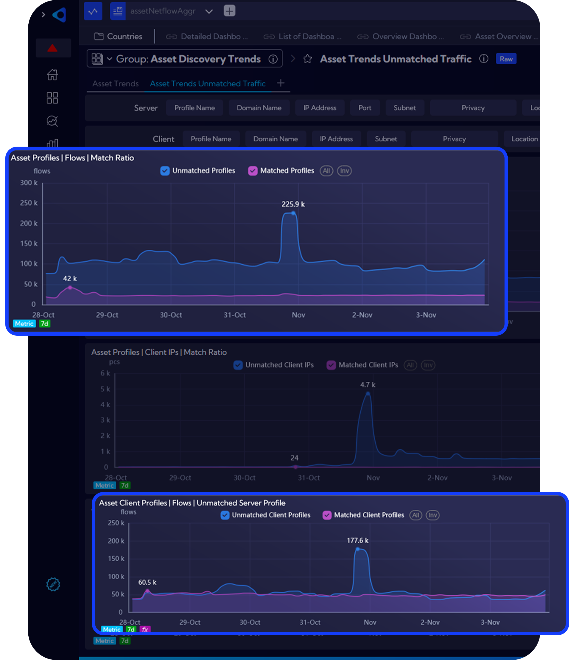Click the 7d badge under Flows chart
The width and height of the screenshot is (573, 660).
(x=45, y=323)
